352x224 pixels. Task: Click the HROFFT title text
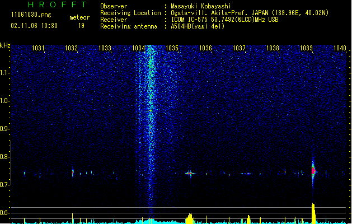[57, 4]
